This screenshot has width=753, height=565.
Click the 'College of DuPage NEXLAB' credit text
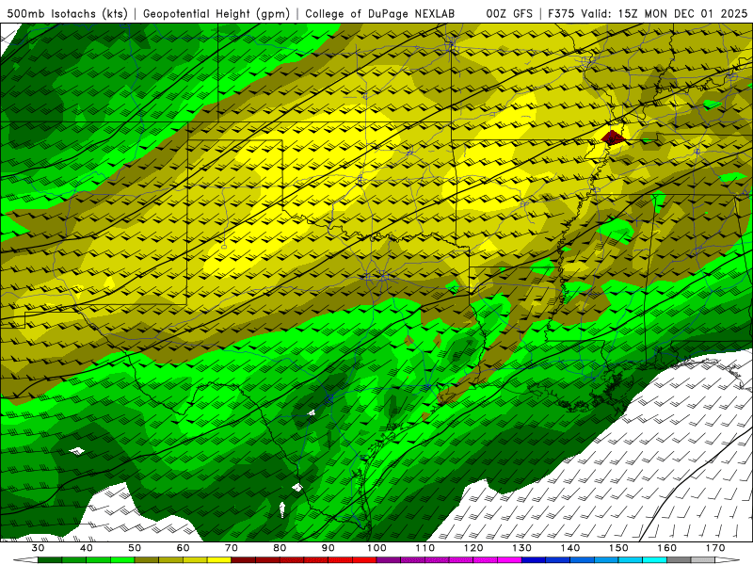(x=379, y=13)
